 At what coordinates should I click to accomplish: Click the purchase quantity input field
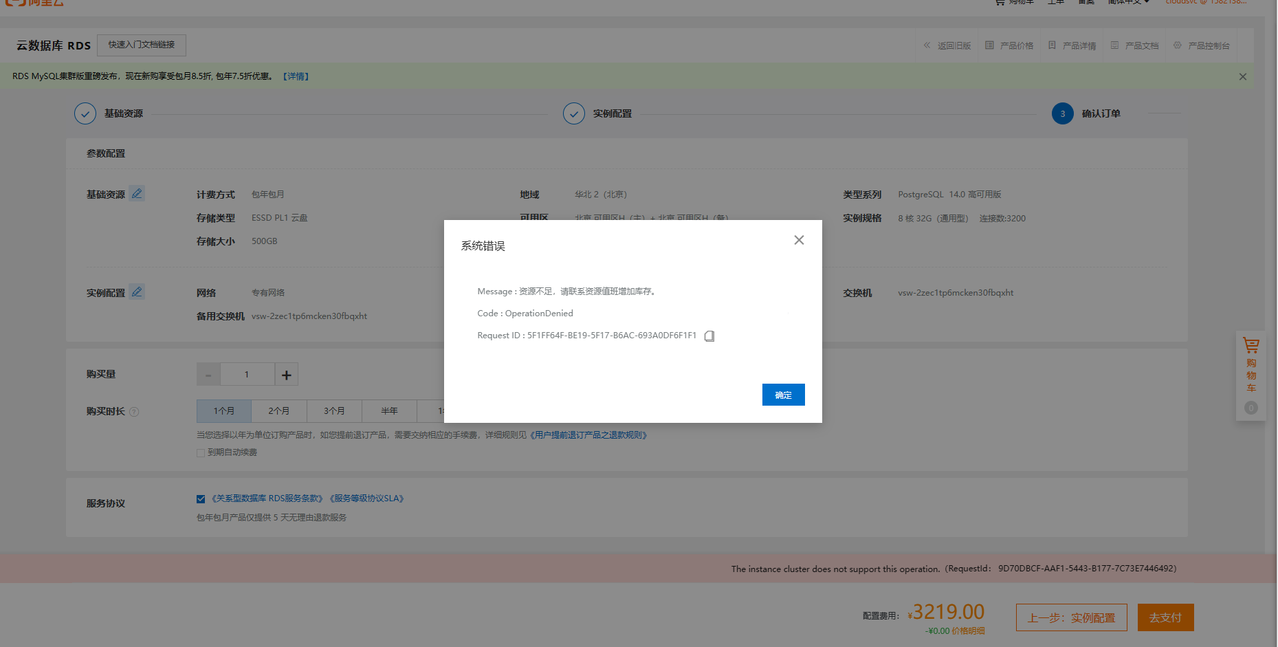click(x=247, y=375)
